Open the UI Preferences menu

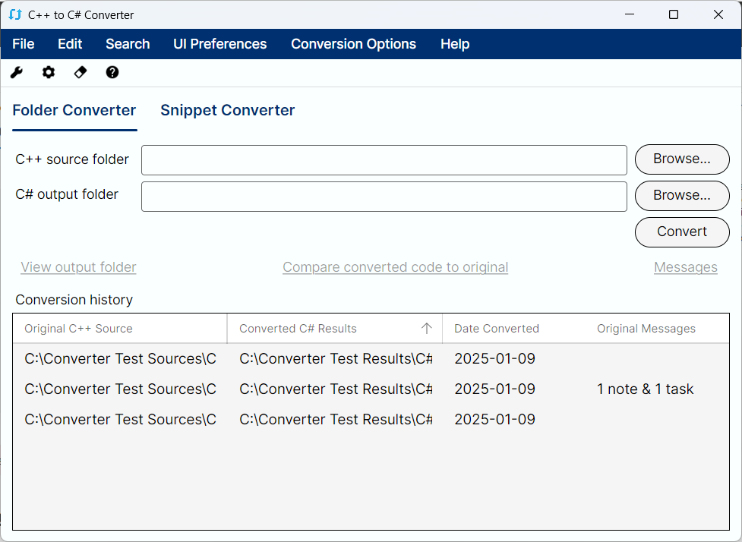220,44
